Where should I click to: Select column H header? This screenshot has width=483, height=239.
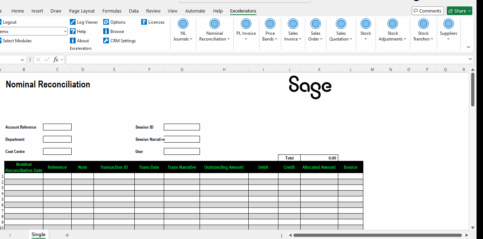[224, 70]
